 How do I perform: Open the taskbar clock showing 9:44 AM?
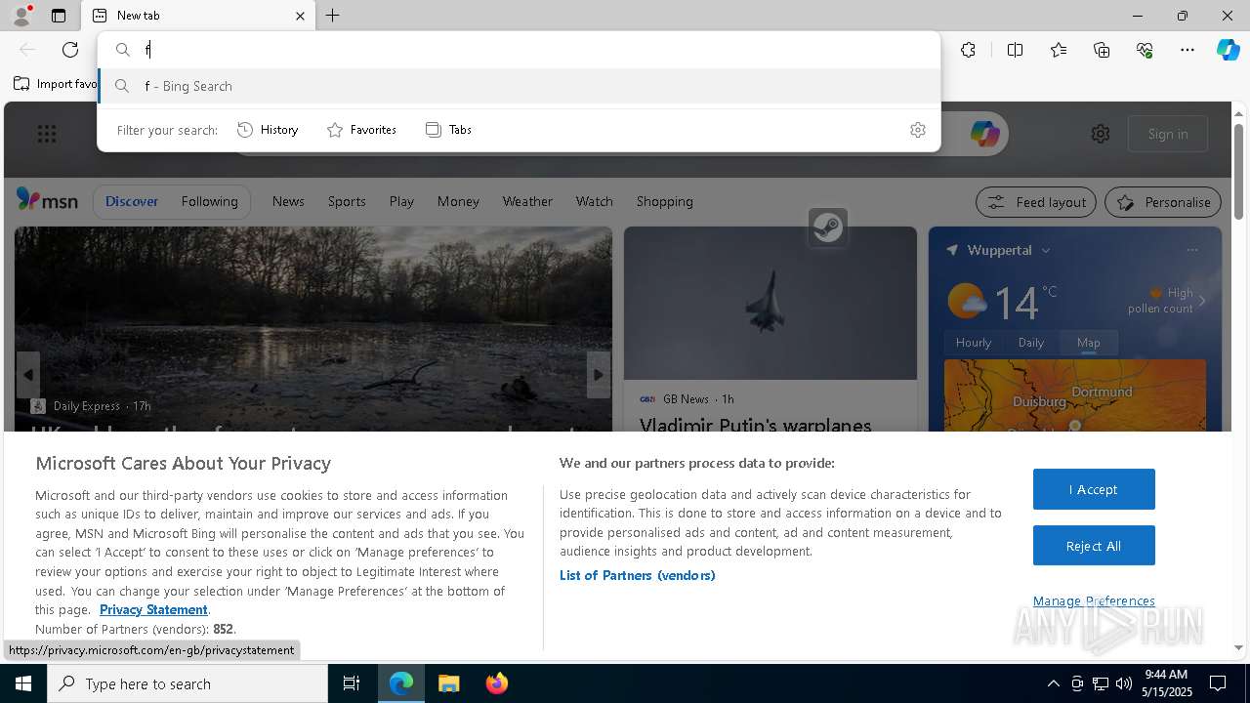pos(1166,683)
